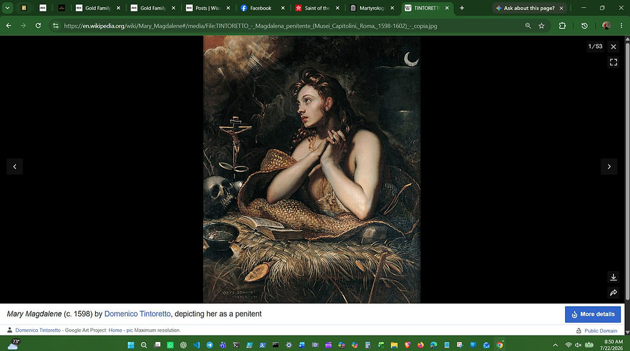Click the More details button
This screenshot has width=630, height=351.
pos(593,314)
